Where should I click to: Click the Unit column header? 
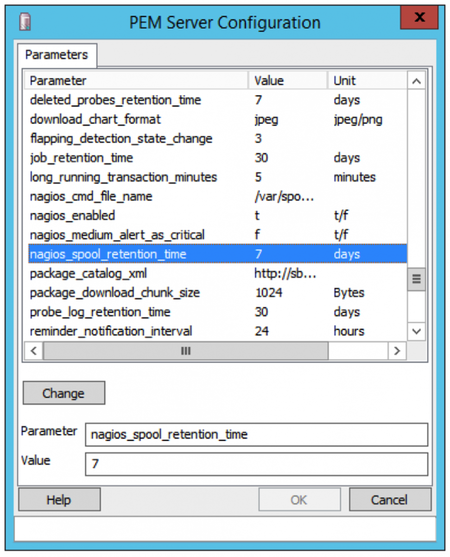[x=366, y=81]
